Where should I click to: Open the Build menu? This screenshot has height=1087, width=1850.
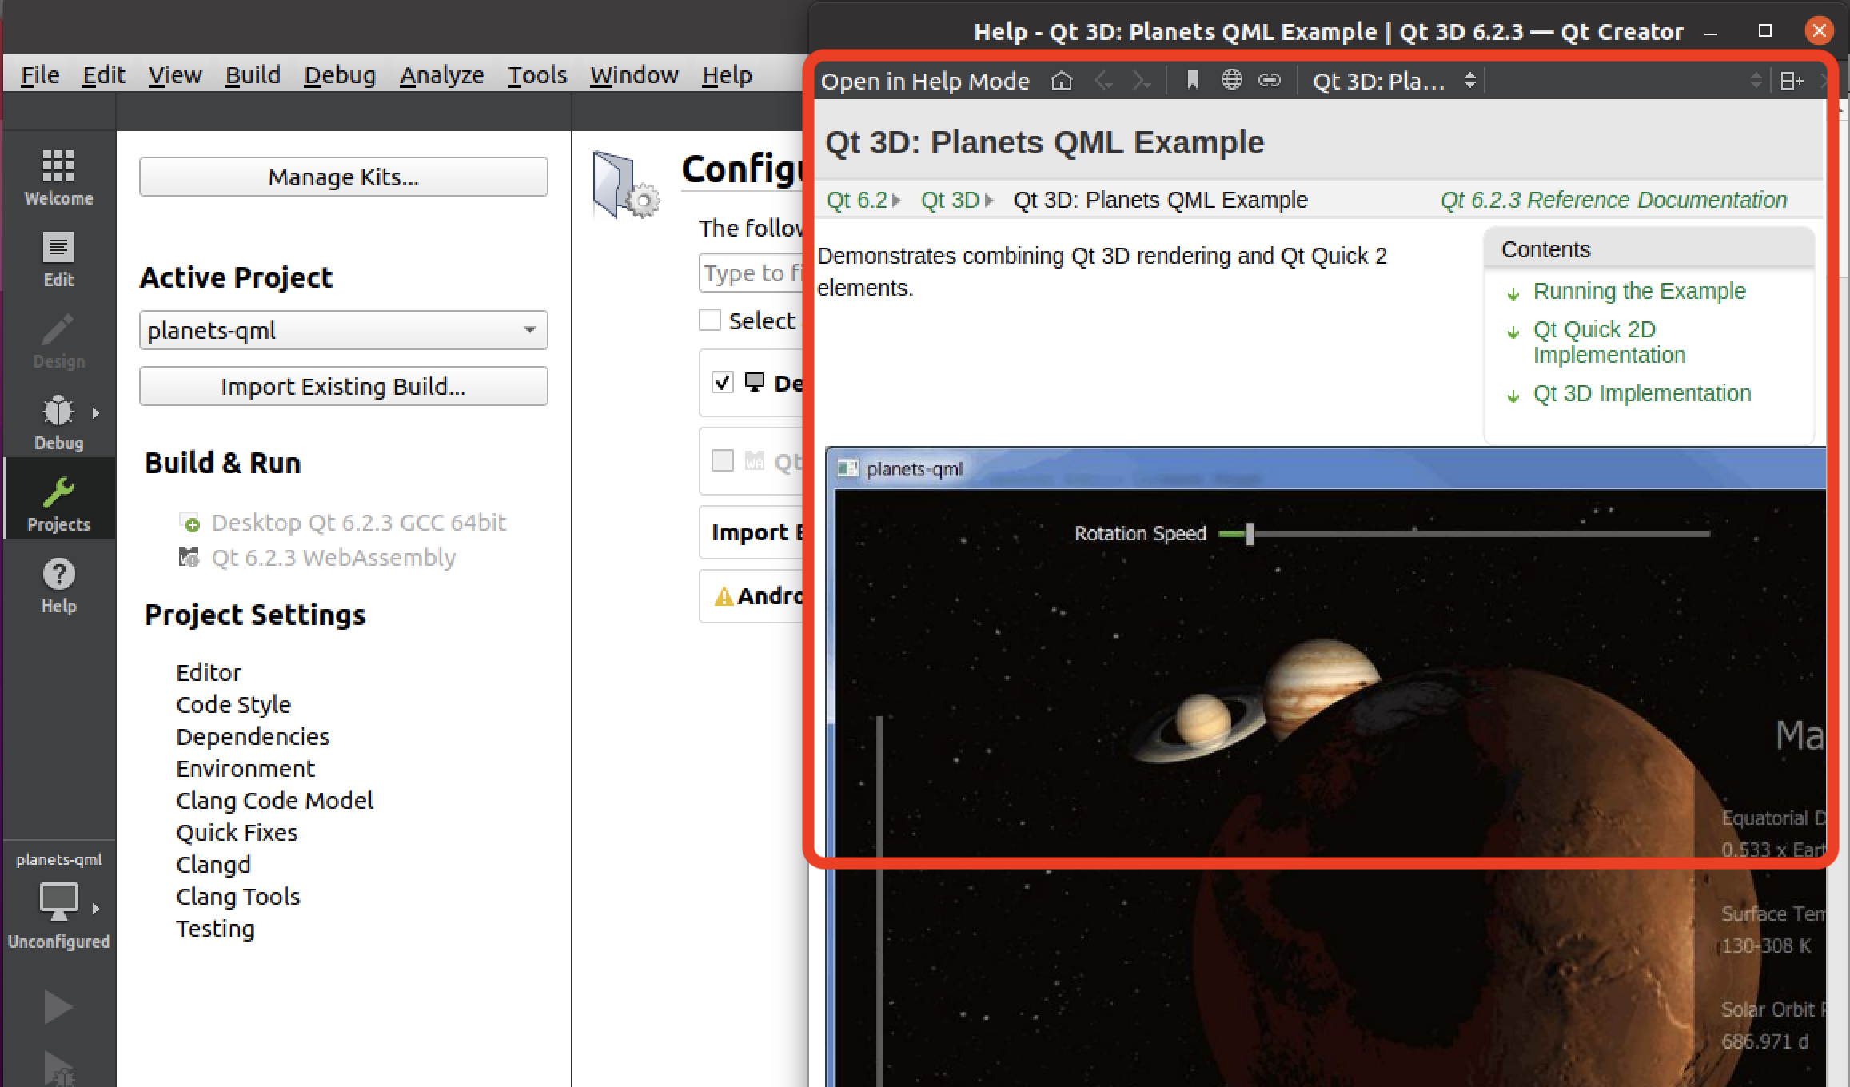(x=253, y=75)
